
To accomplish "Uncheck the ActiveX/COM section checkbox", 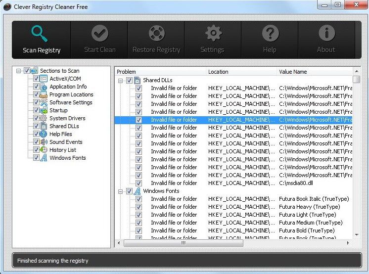I will point(36,79).
